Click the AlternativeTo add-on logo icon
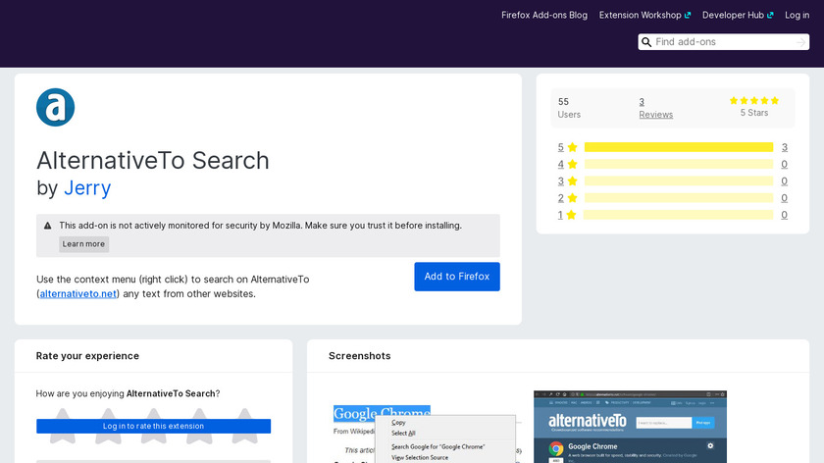Viewport: 824px width, 463px height. pos(56,108)
